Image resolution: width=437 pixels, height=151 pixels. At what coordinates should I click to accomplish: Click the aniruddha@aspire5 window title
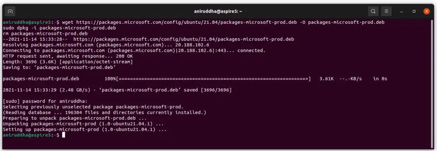[218, 11]
